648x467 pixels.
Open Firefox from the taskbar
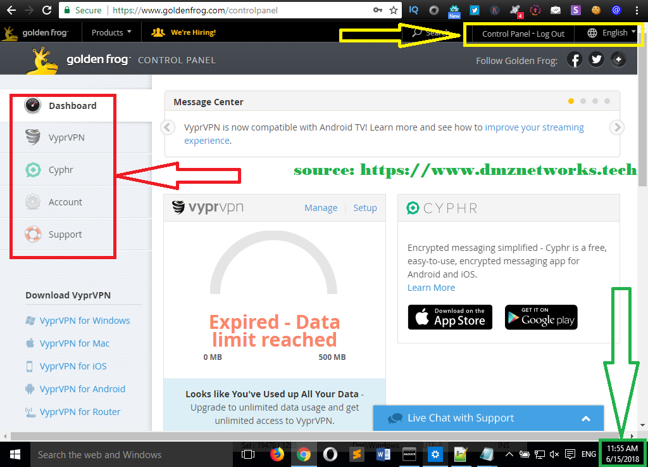[x=277, y=454]
